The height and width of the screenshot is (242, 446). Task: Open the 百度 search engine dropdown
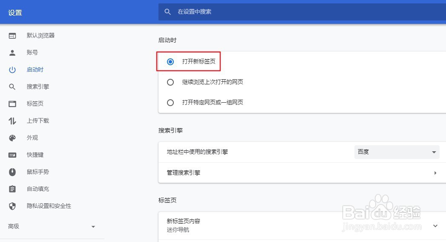pos(397,152)
